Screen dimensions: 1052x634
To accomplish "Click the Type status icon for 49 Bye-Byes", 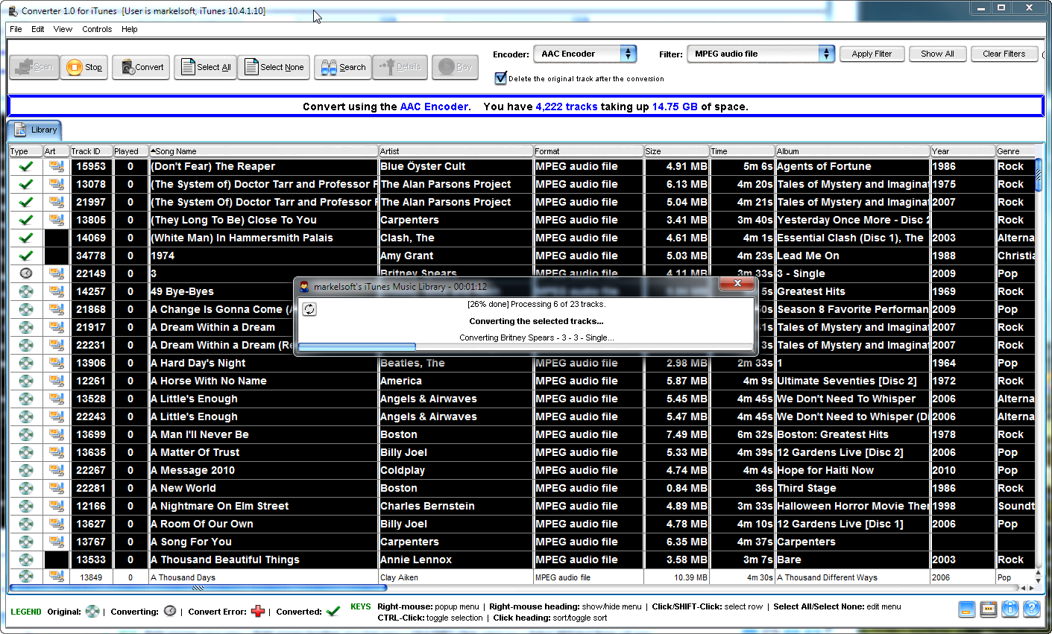I will [26, 291].
